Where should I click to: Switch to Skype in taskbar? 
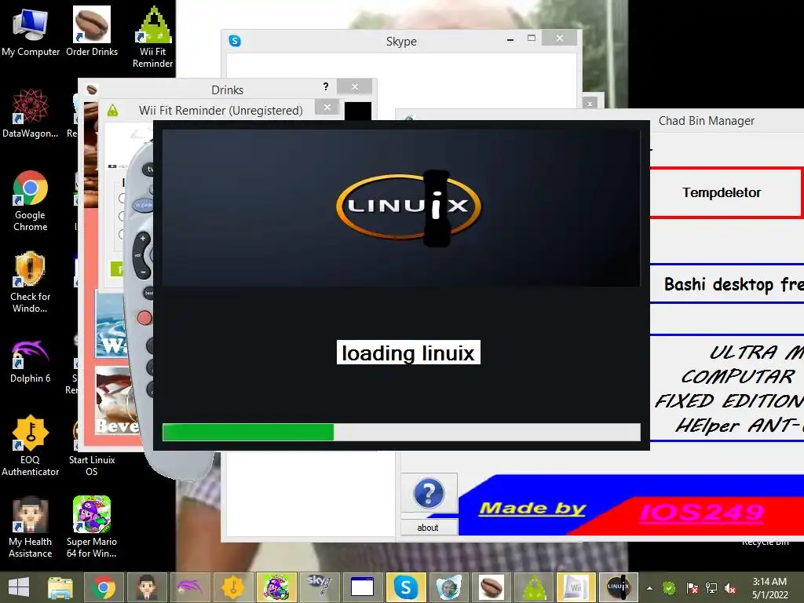pyautogui.click(x=406, y=587)
